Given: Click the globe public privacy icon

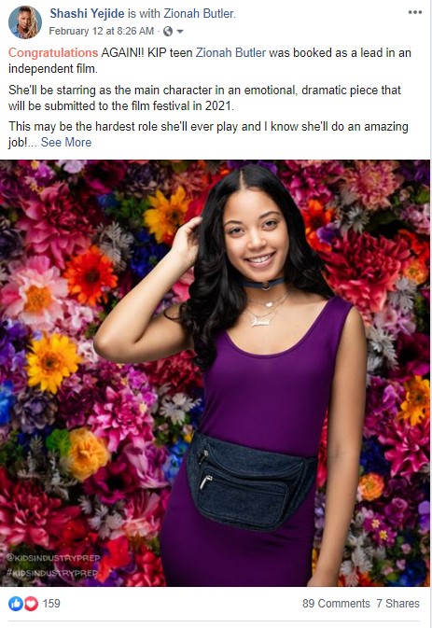Looking at the screenshot, I should pyautogui.click(x=168, y=31).
